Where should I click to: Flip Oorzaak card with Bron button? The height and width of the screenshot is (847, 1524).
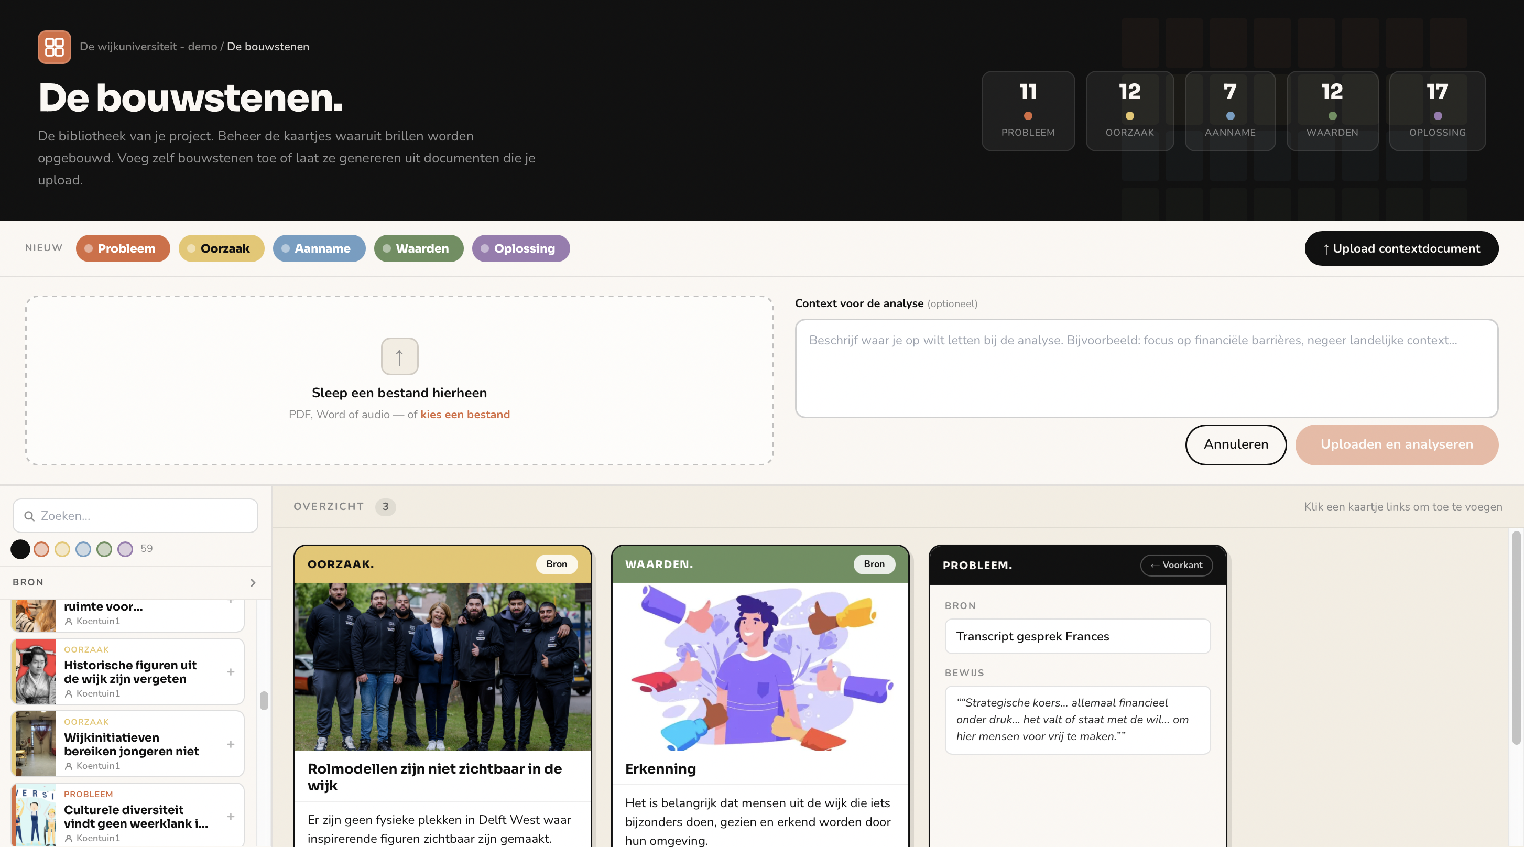(x=556, y=564)
